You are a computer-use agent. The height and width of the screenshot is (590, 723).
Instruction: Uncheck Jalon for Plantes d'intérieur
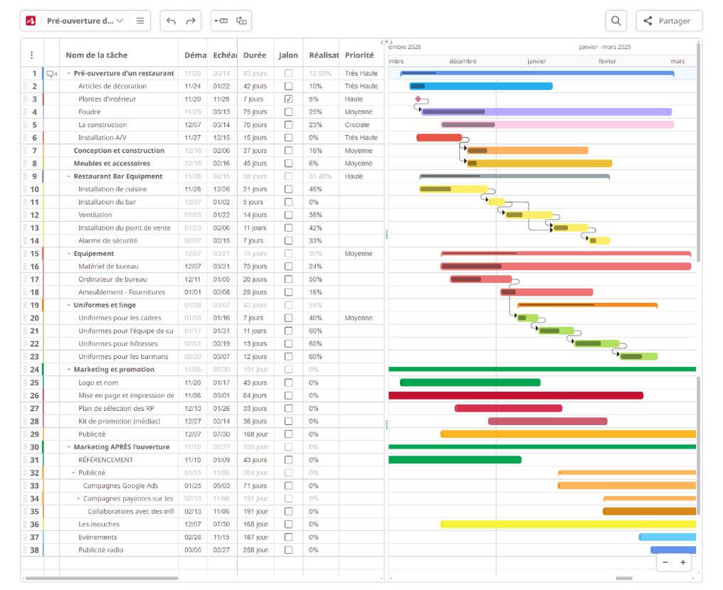[x=289, y=99]
